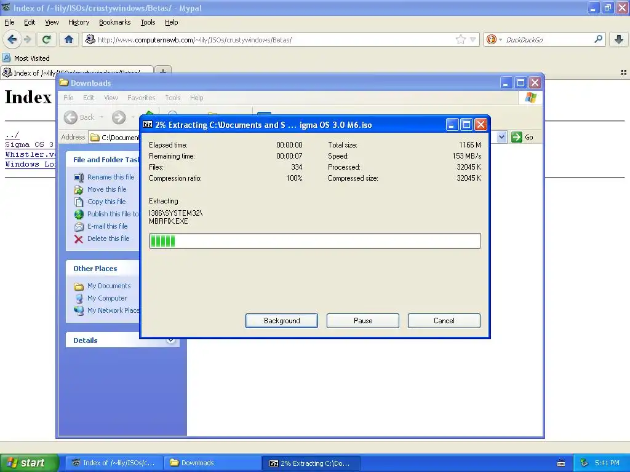Open the Mypal downloads arrow icon
Image resolution: width=630 pixels, height=472 pixels.
619,39
